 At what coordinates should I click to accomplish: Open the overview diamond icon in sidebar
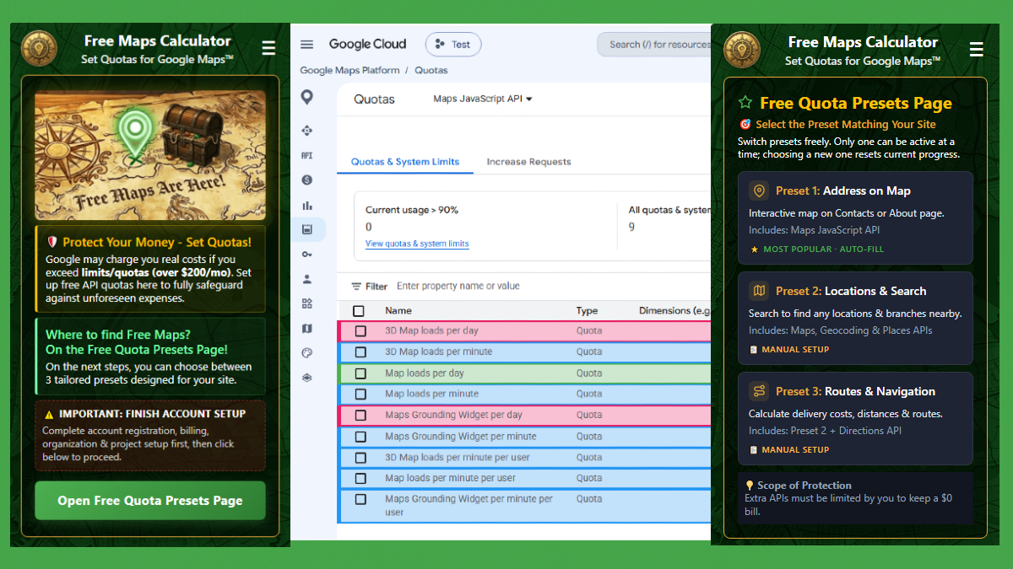pyautogui.click(x=306, y=131)
